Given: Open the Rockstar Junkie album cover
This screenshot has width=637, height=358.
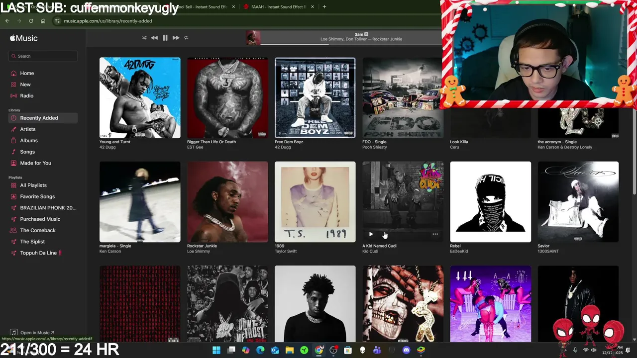Looking at the screenshot, I should click(x=227, y=202).
